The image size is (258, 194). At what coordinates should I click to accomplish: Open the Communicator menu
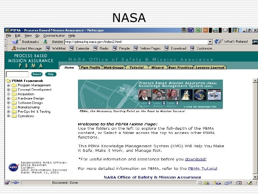54,36
